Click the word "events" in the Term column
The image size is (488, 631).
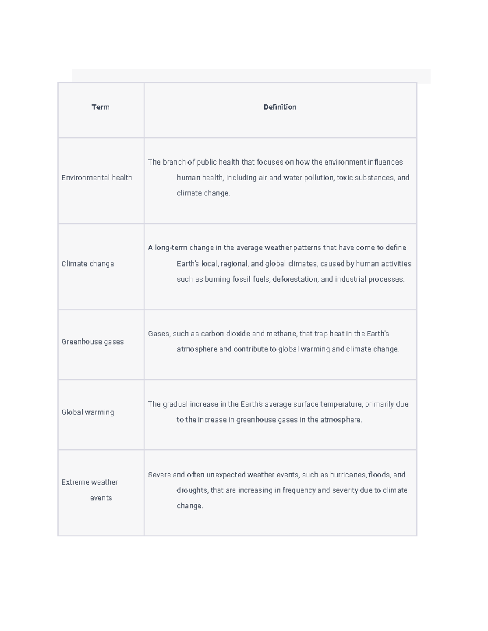101,498
